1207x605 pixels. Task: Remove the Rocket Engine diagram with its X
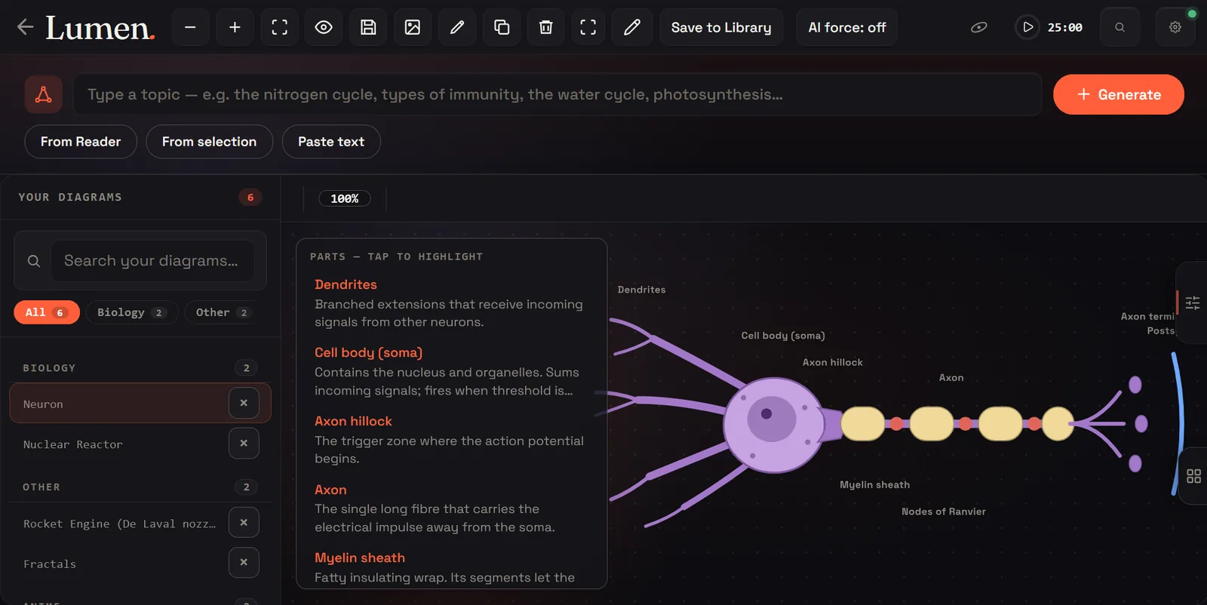[x=244, y=522]
